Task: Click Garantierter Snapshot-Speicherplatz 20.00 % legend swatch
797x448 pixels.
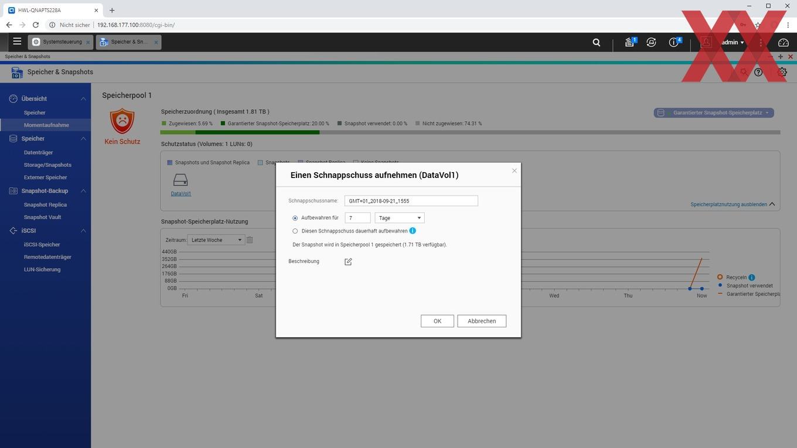Action: (223, 124)
